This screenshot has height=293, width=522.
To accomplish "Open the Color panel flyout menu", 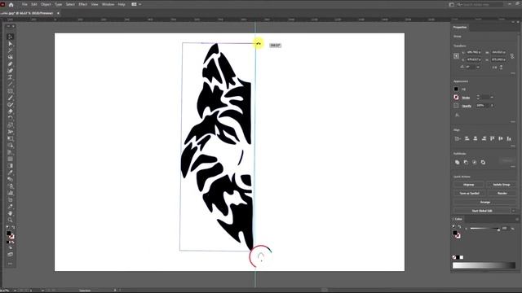I will 517,219.
